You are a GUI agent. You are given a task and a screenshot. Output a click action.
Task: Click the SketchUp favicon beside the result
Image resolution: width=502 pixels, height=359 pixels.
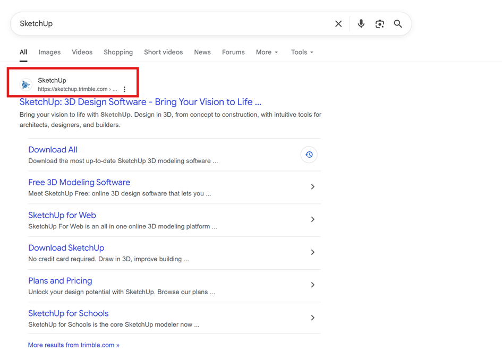click(25, 84)
